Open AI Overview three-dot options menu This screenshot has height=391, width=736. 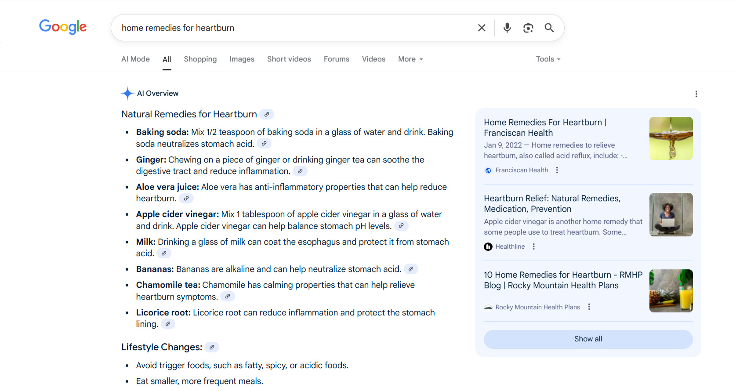696,94
